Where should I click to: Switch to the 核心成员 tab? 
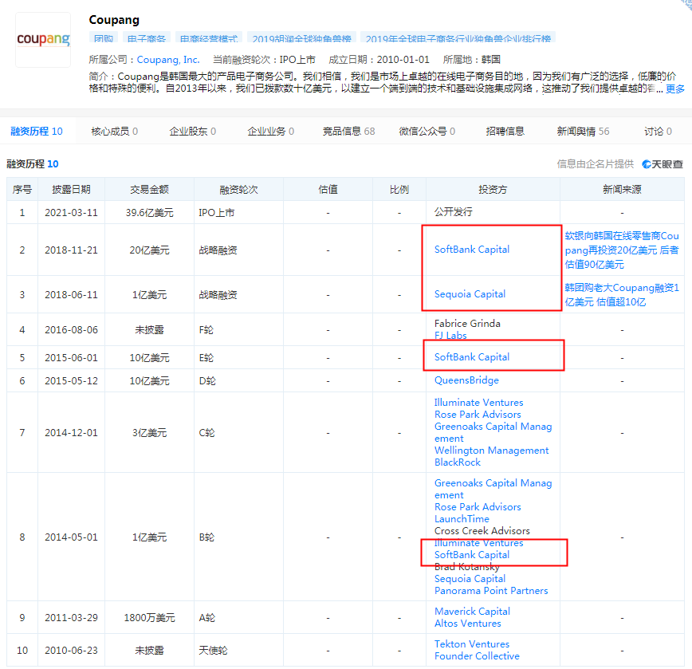point(114,131)
